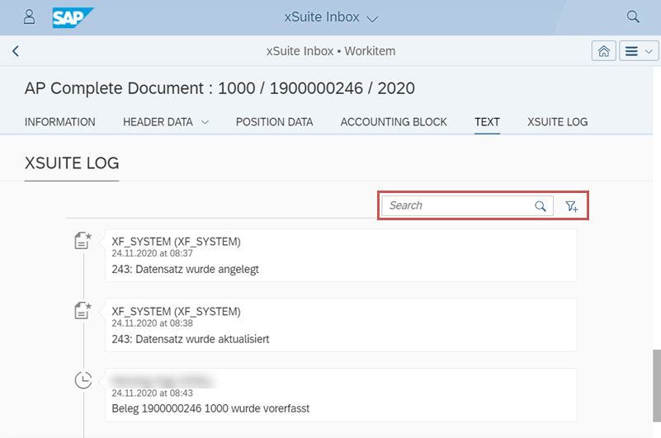Click 'Beleg 1900000246 1000 wurde vorerfasst' text

point(210,408)
